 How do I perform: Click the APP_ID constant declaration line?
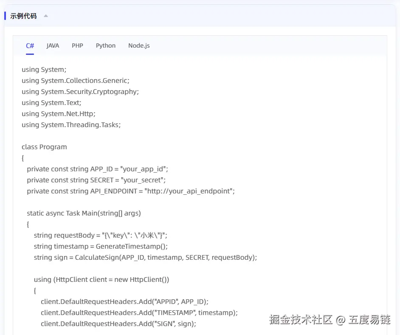(97, 169)
